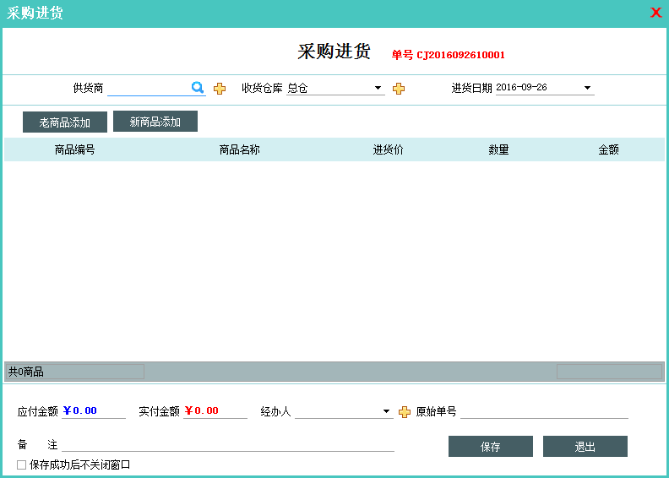Expand the 收货仓库 dropdown
669x478 pixels.
[x=378, y=88]
